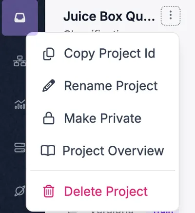This screenshot has height=213, width=195.
Task: Toggle privacy via the padlock icon
Action: [49, 118]
